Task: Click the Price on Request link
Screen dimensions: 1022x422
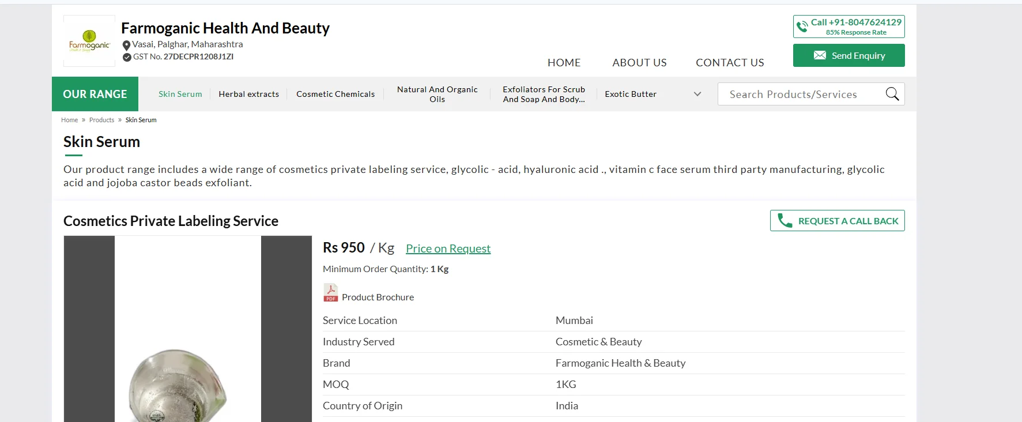Action: coord(448,248)
